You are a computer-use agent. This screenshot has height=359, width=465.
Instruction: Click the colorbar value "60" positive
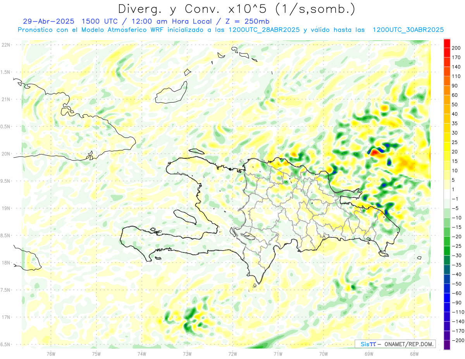(x=455, y=95)
